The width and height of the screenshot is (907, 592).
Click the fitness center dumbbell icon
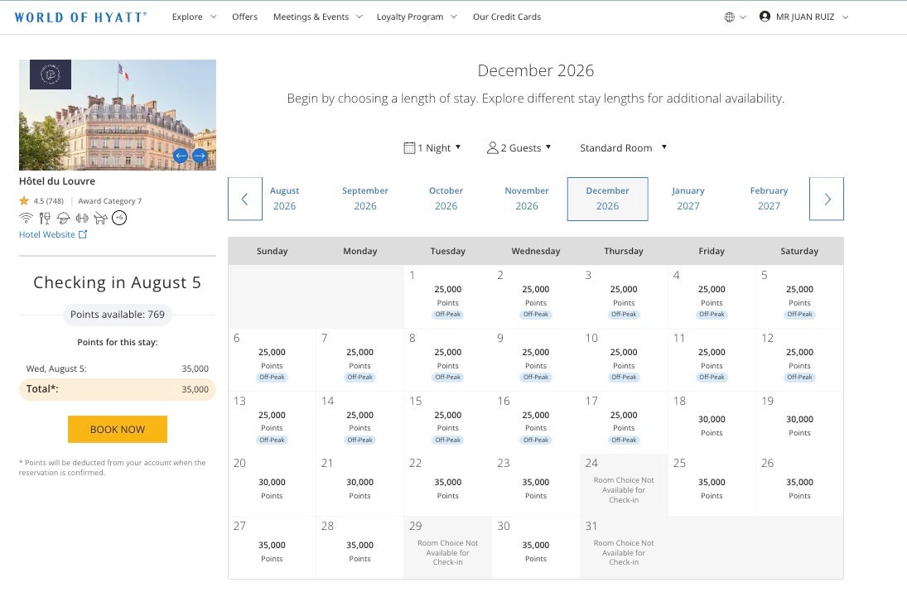pyautogui.click(x=82, y=218)
